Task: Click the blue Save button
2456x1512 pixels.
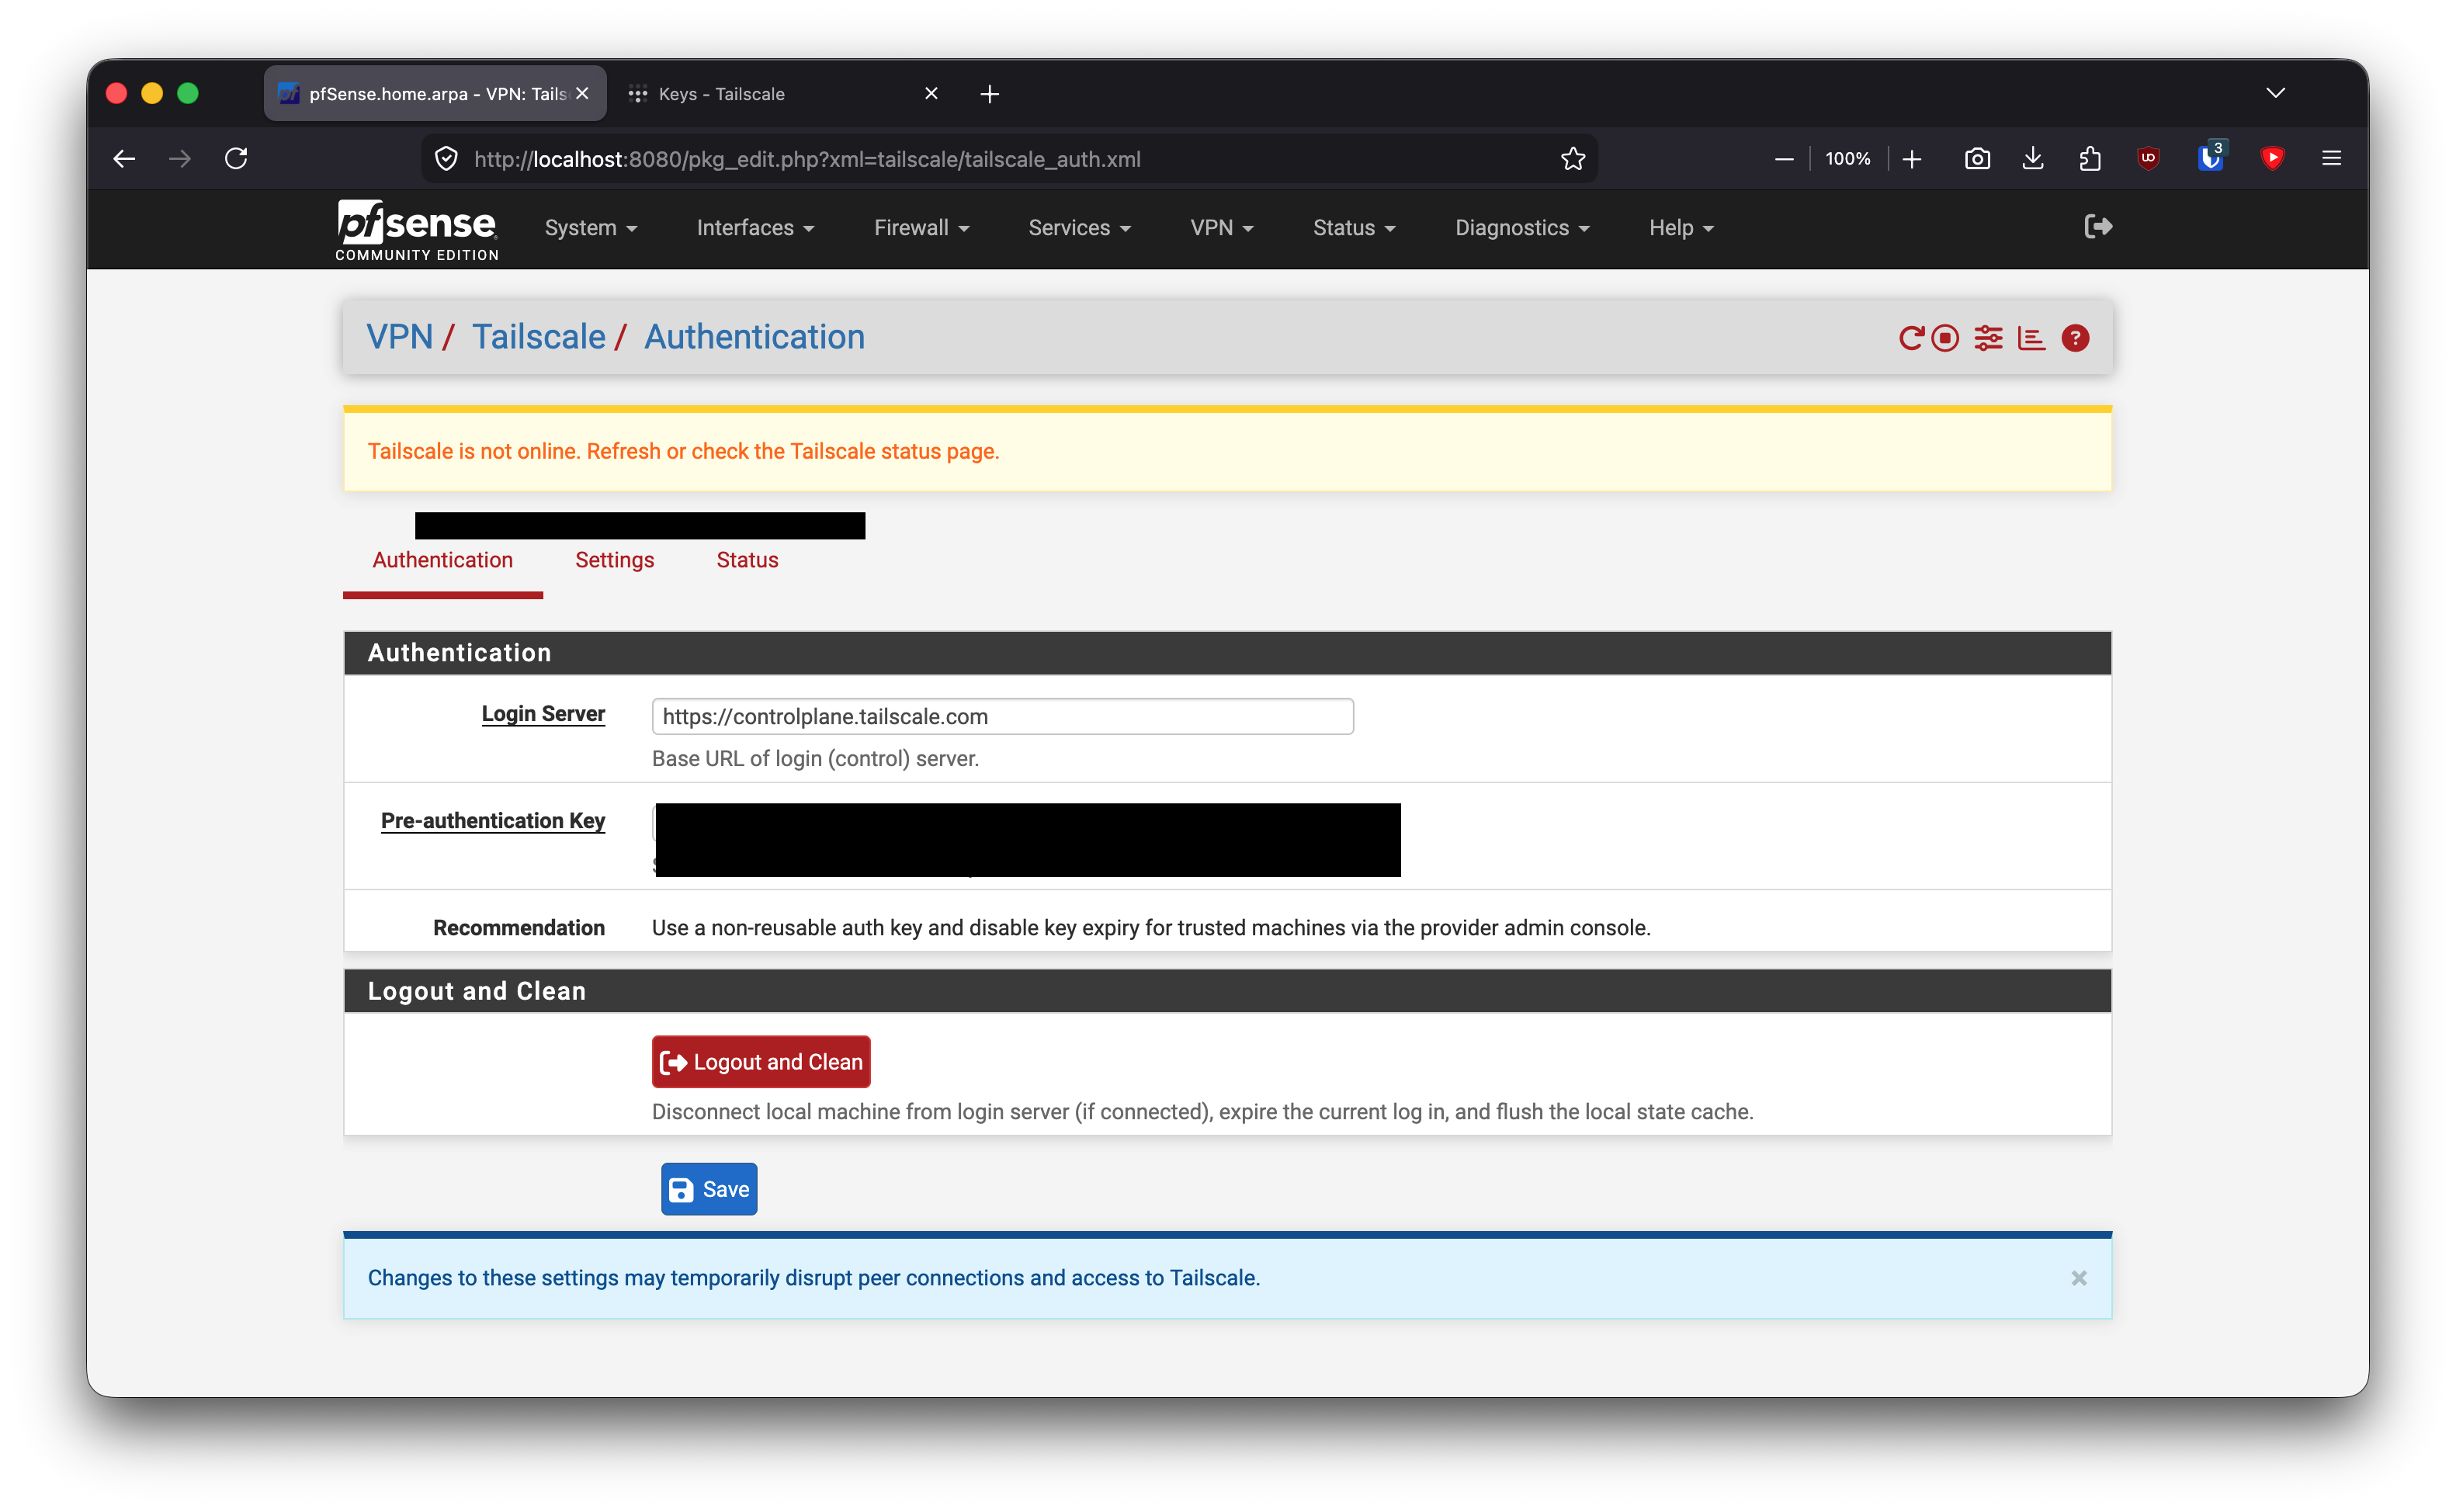Action: click(709, 1188)
